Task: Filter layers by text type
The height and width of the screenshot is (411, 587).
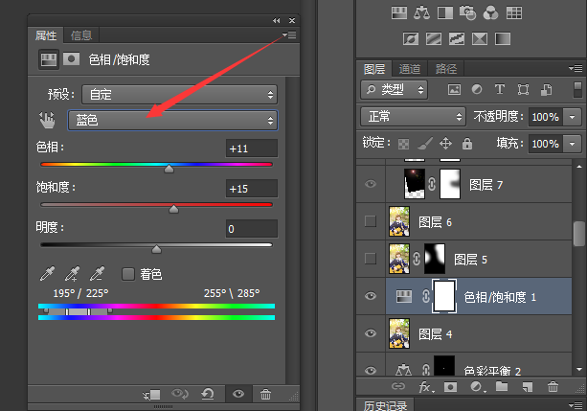Action: point(500,89)
